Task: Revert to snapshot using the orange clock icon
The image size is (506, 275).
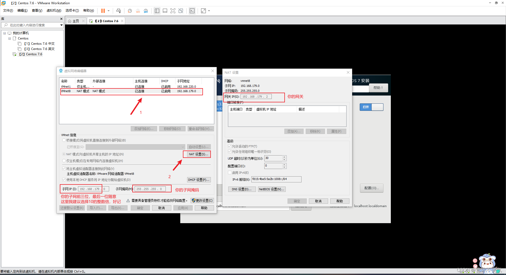Action: pos(138,11)
